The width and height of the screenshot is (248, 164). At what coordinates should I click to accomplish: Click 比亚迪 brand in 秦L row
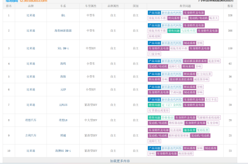click(x=31, y=15)
